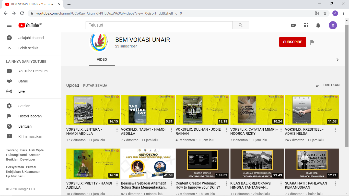Open the VOKSFLIX: DULHAN video thumbnail
349x196 pixels.
(202, 110)
